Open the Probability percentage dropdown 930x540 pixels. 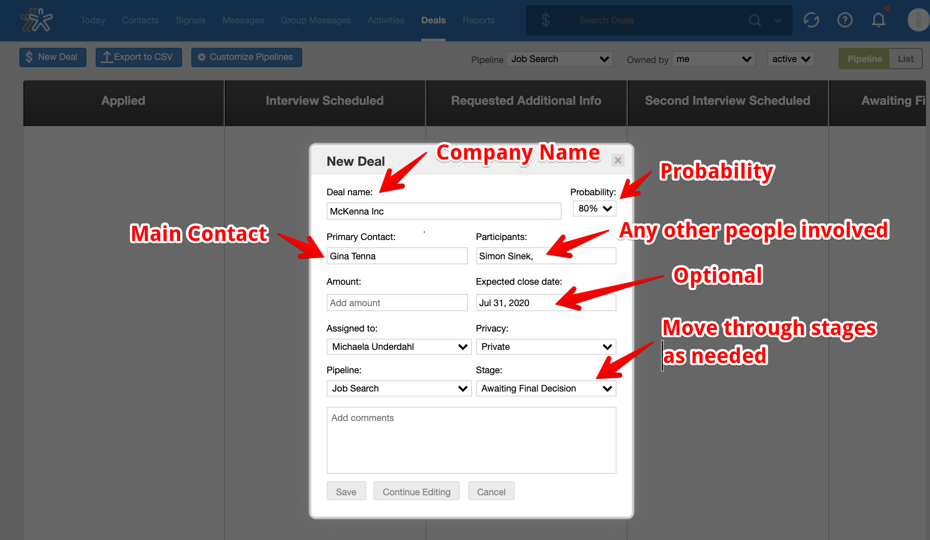[x=594, y=208]
